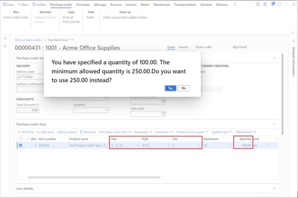Open the notifications message icon
Viewport: 298px width, 198px height.
pyautogui.click(x=274, y=4)
